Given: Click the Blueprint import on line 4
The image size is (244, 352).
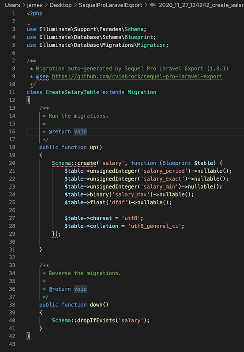Looking at the screenshot, I should [x=139, y=37].
